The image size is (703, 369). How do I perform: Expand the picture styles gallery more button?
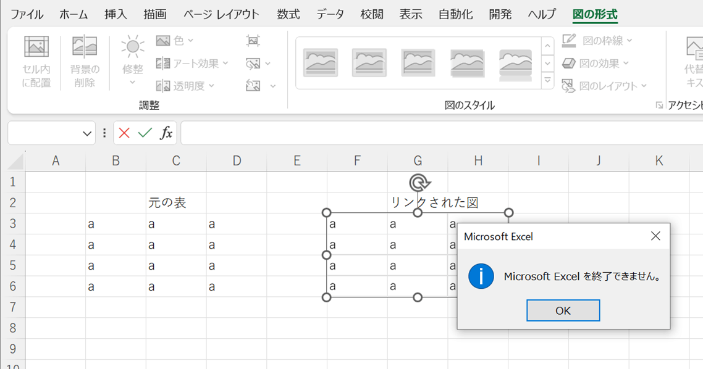click(x=547, y=80)
